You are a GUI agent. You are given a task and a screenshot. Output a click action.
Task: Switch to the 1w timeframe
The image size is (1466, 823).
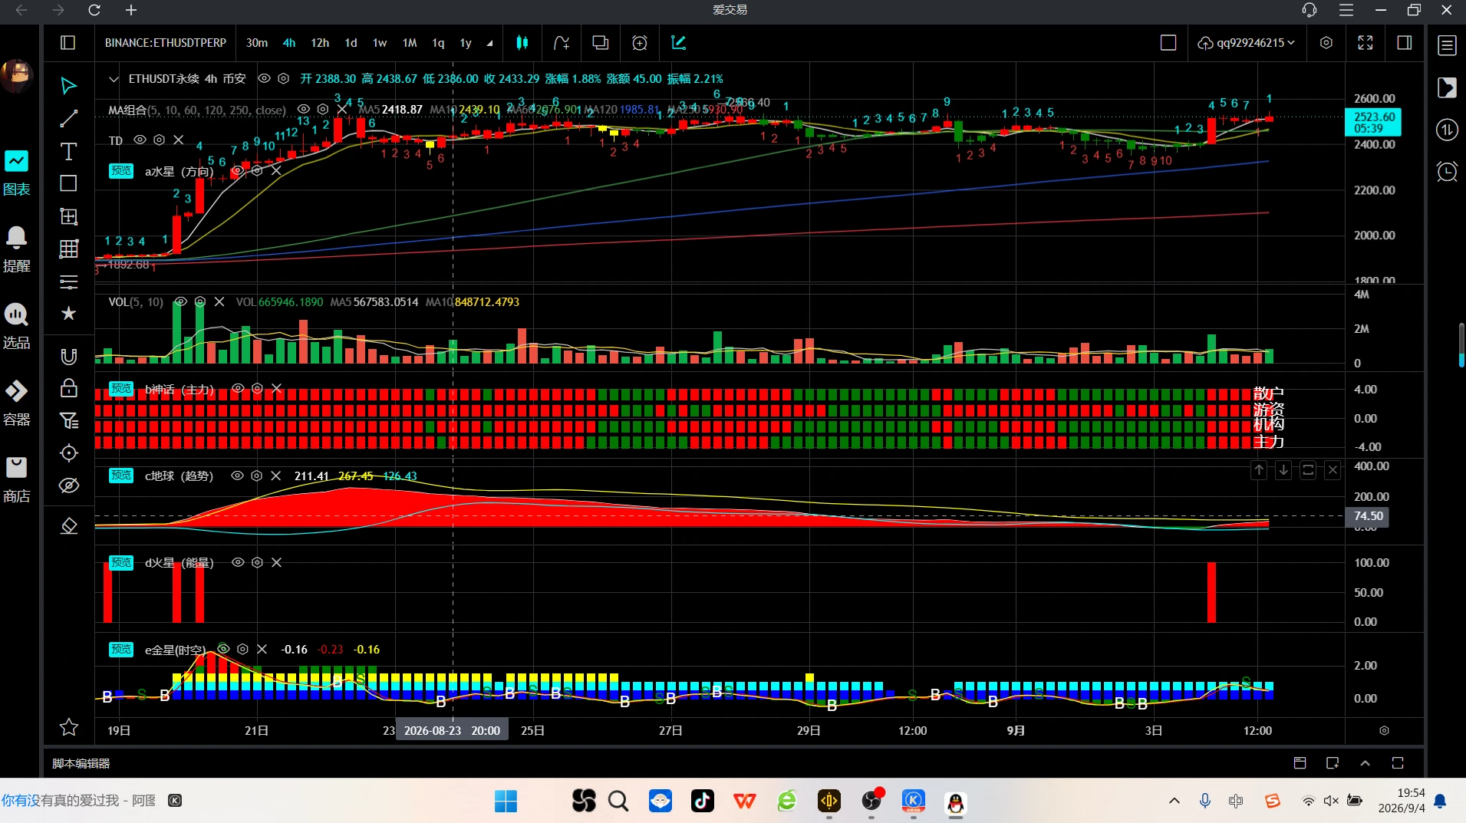click(380, 43)
